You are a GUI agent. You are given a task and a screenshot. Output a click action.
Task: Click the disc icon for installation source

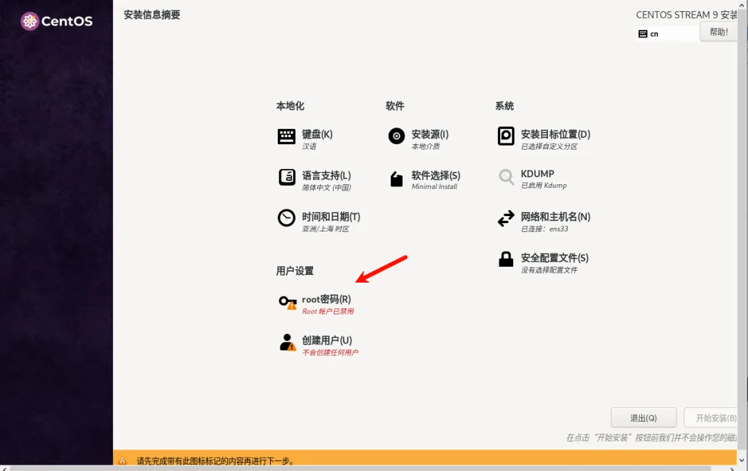pyautogui.click(x=396, y=136)
